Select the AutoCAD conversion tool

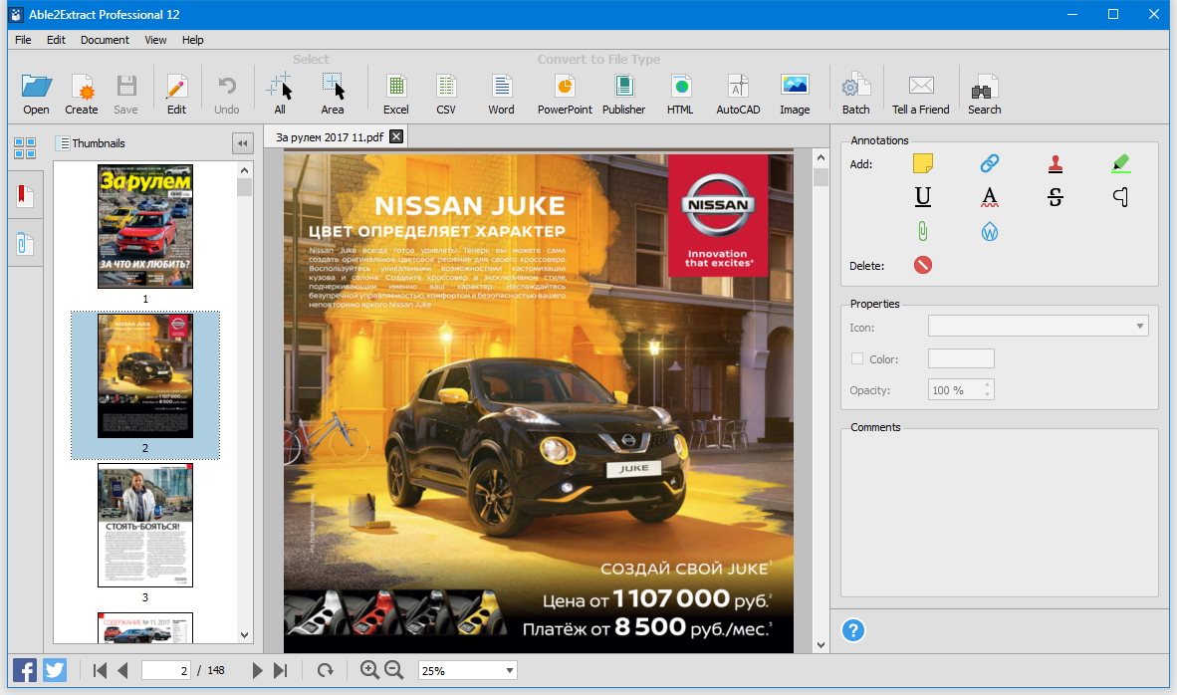738,94
